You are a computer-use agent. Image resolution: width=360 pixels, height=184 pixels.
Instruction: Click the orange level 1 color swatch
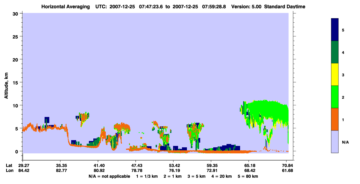click(335, 119)
